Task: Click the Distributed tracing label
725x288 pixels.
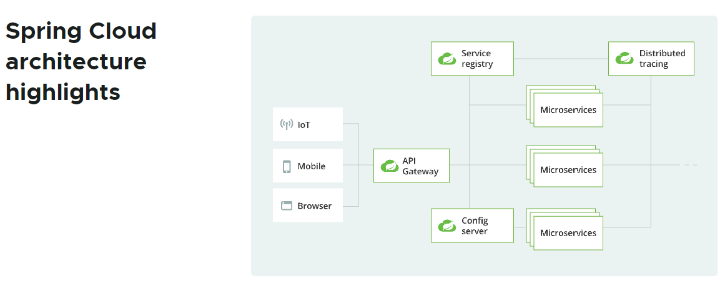Action: pyautogui.click(x=662, y=59)
